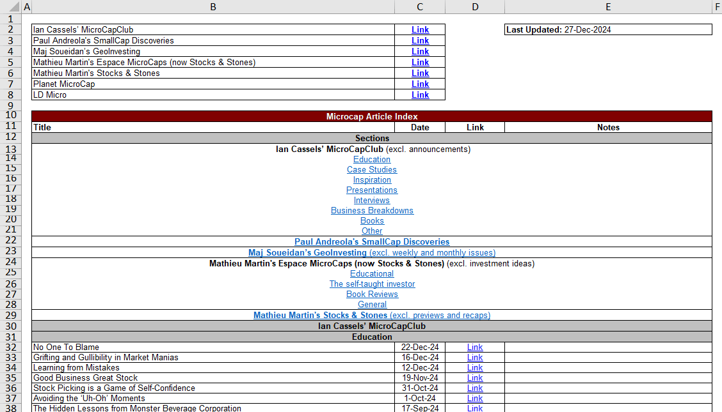Select the 'Planet MicroCap' name cell
Viewport: 722px width, 412px height.
(213, 84)
